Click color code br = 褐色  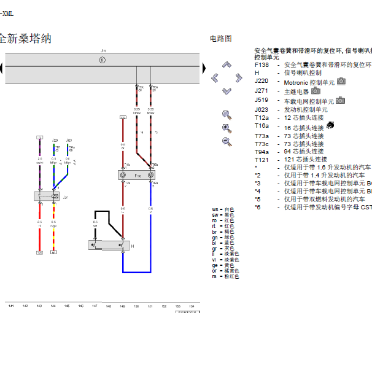223,232
